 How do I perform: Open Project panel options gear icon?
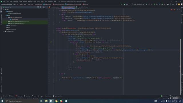[44, 7]
